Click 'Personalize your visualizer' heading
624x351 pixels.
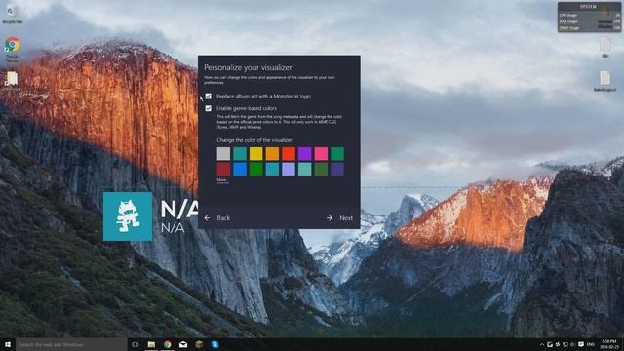(x=248, y=67)
